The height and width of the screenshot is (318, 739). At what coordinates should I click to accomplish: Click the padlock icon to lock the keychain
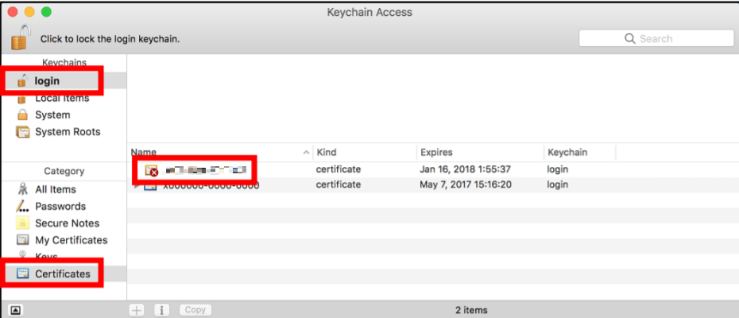20,37
